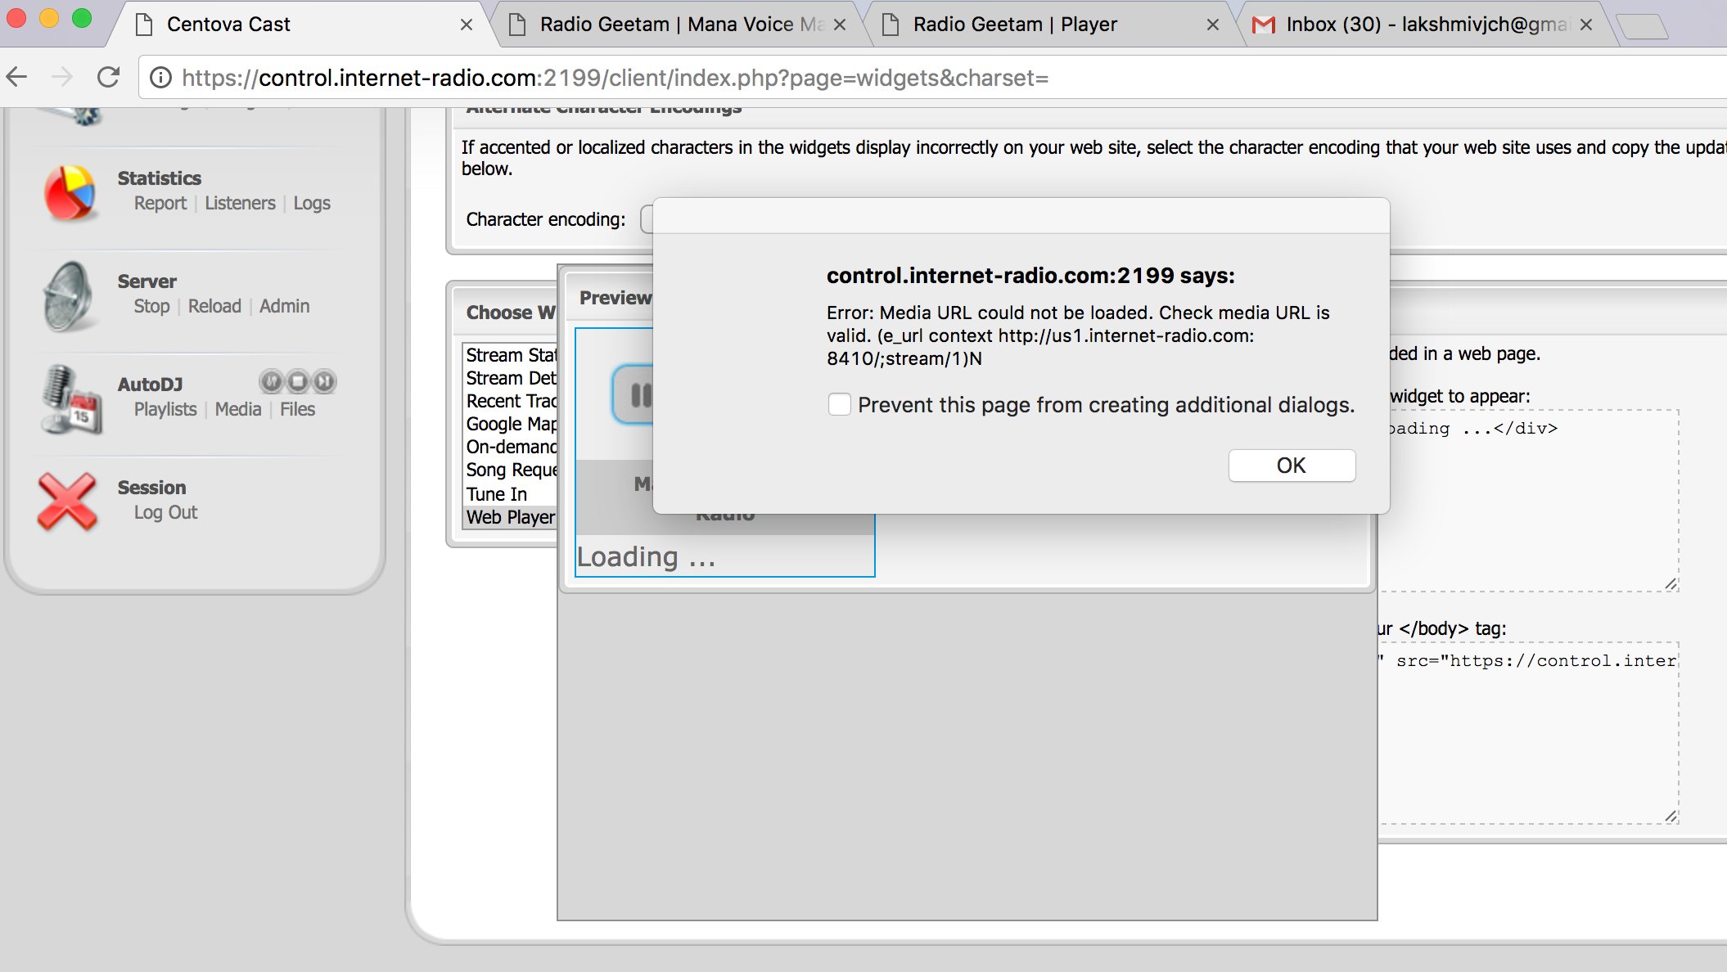Click the red X Session icon
The image size is (1727, 972).
point(67,501)
